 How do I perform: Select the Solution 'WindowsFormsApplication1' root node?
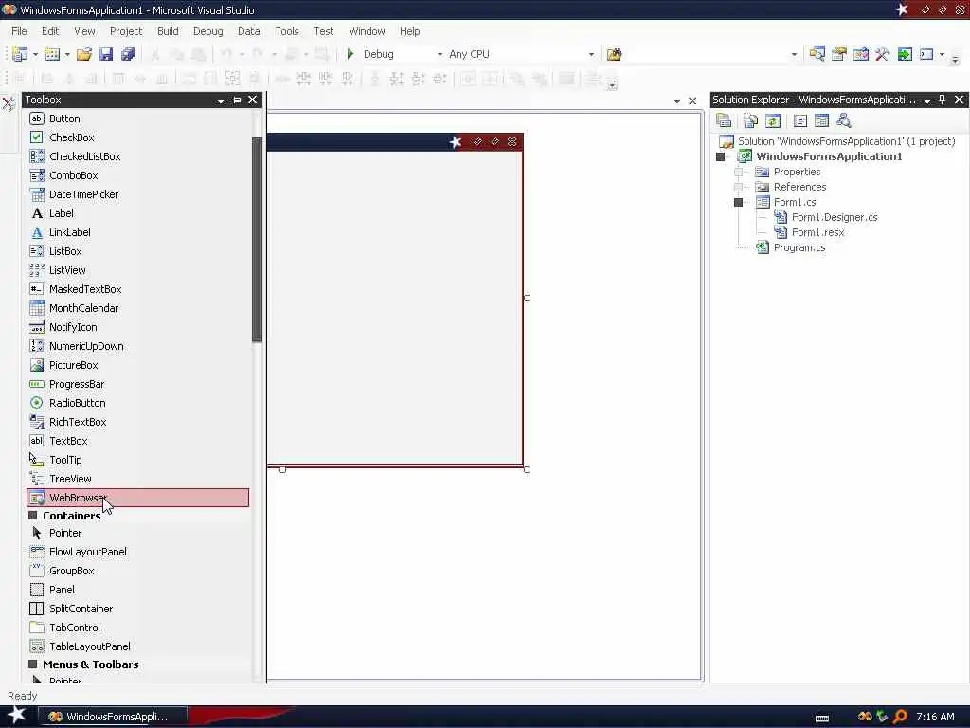(846, 141)
